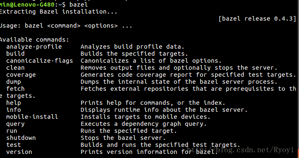Screen dimensions: 299x158
Task: Click the clean command entry
Action: [x=15, y=68]
